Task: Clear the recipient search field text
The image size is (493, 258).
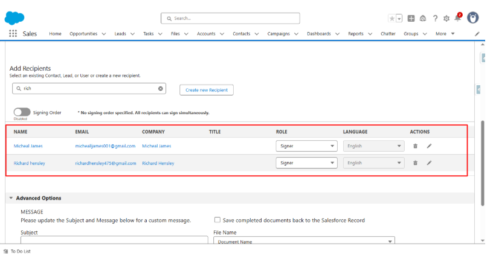Action: 161,89
